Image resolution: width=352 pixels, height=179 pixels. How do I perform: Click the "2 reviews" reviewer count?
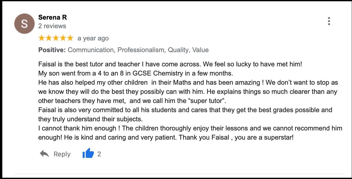[x=52, y=26]
